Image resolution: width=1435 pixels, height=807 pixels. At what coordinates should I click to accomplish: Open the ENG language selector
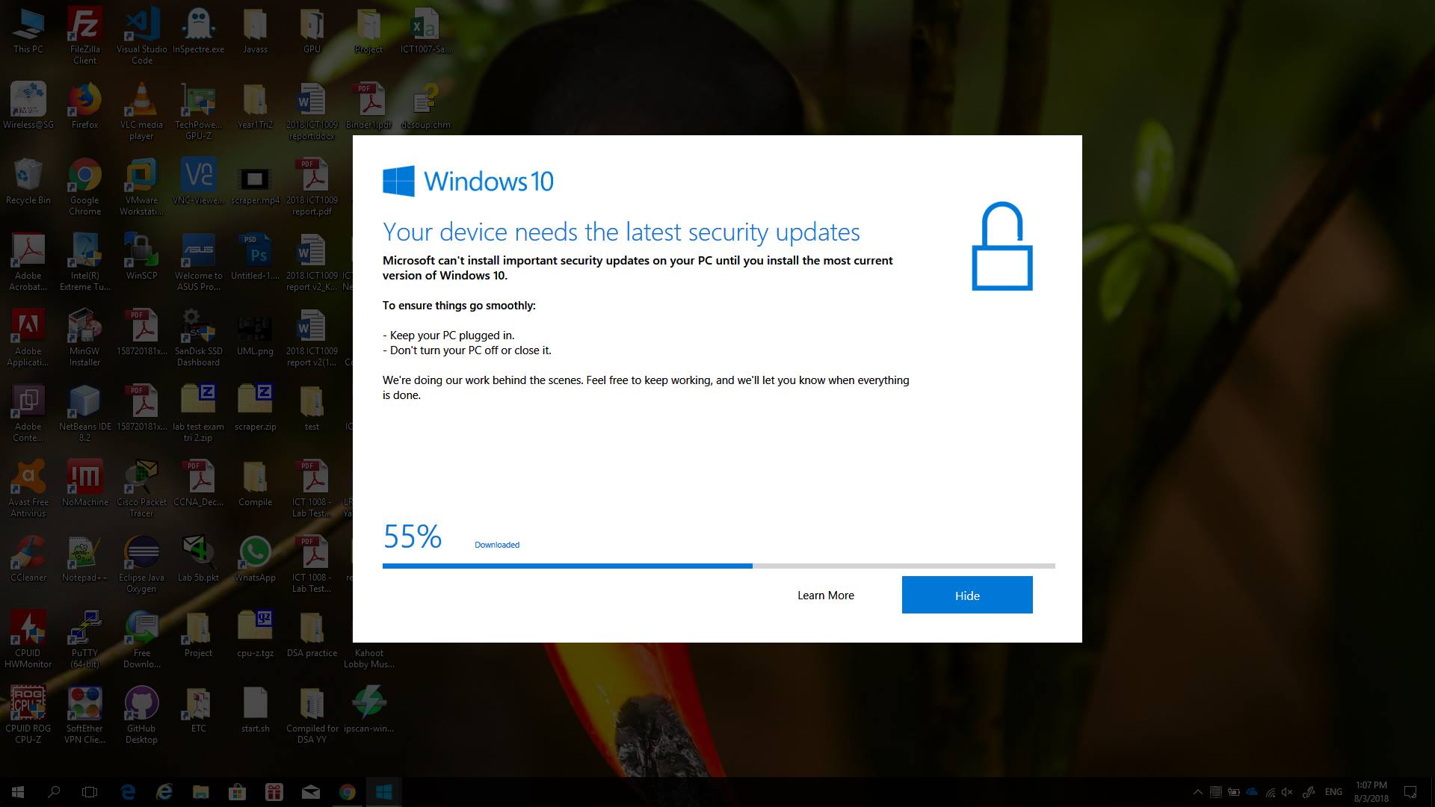(1333, 792)
